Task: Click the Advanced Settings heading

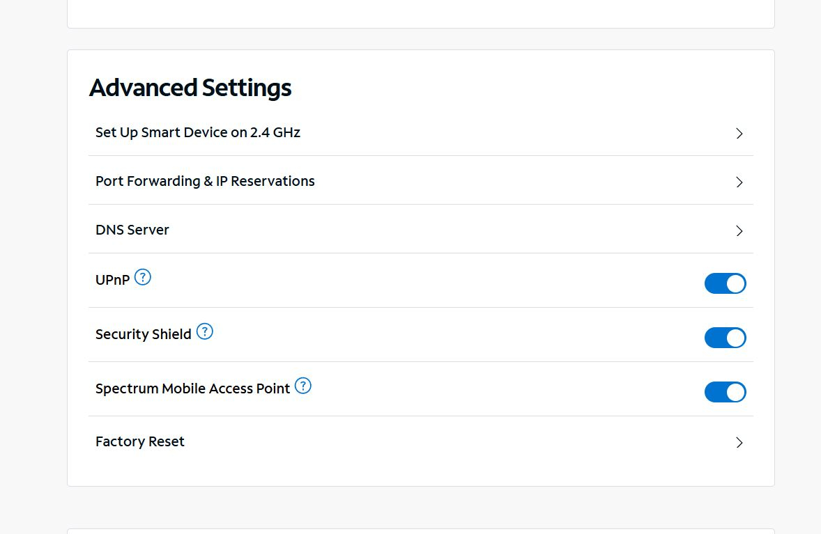Action: pos(190,88)
